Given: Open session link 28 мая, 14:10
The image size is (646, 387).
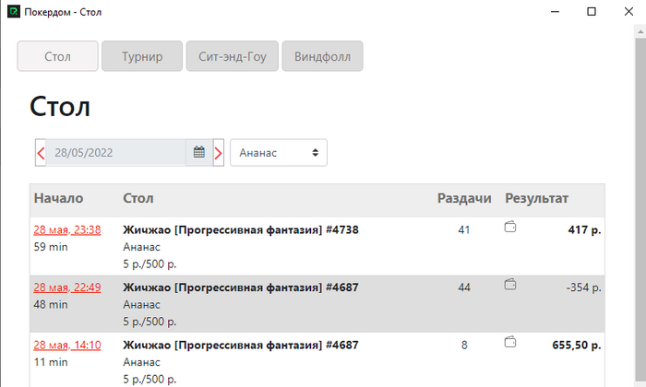Looking at the screenshot, I should pos(67,345).
